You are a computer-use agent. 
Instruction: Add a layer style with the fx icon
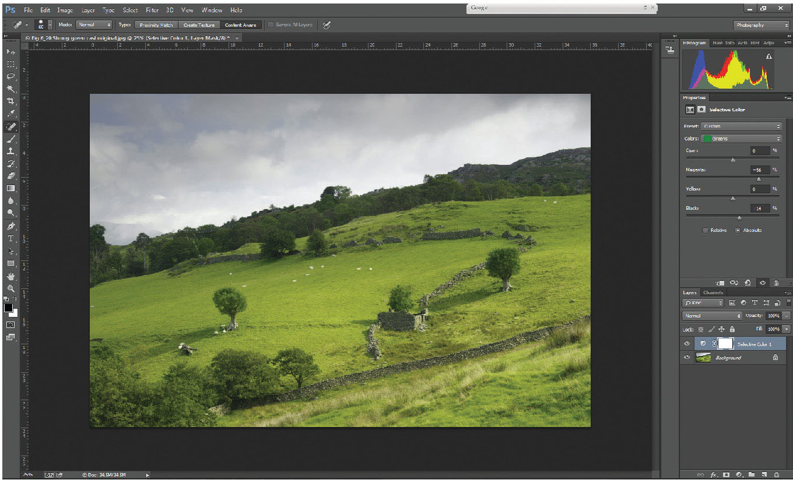713,475
